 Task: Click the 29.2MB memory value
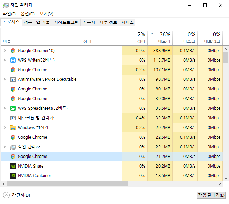[163, 128]
